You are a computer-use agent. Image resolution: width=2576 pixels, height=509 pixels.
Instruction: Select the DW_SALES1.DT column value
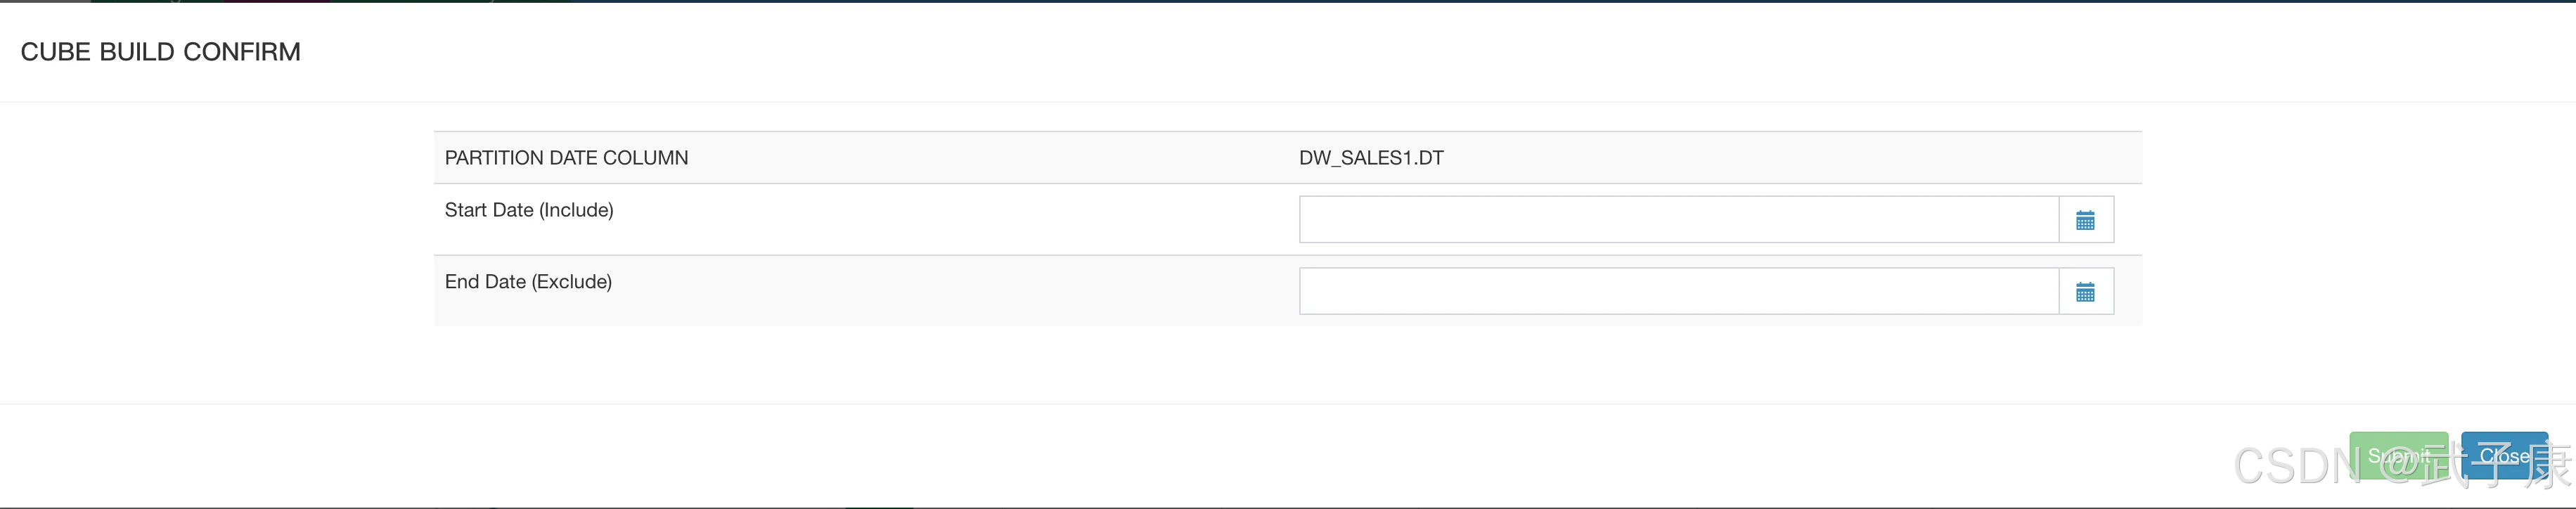tap(1371, 158)
